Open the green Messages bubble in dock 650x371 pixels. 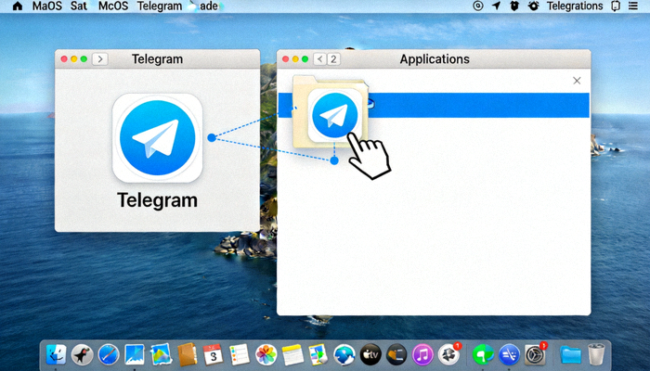pyautogui.click(x=484, y=355)
